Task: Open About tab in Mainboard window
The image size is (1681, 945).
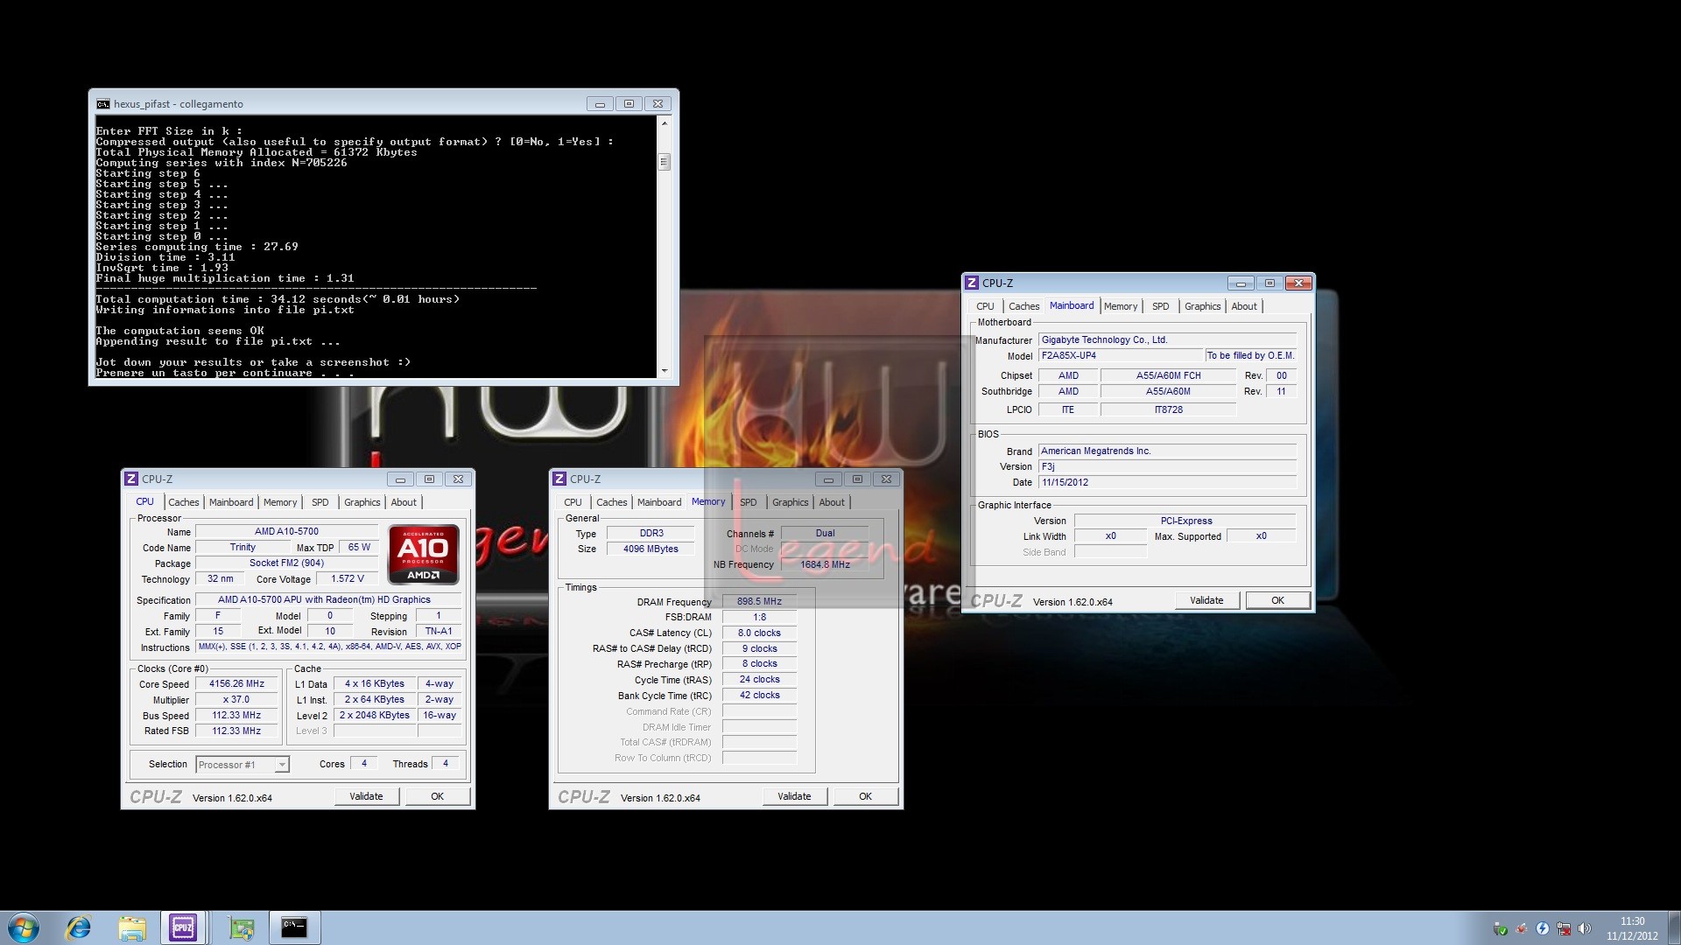Action: pos(1244,306)
